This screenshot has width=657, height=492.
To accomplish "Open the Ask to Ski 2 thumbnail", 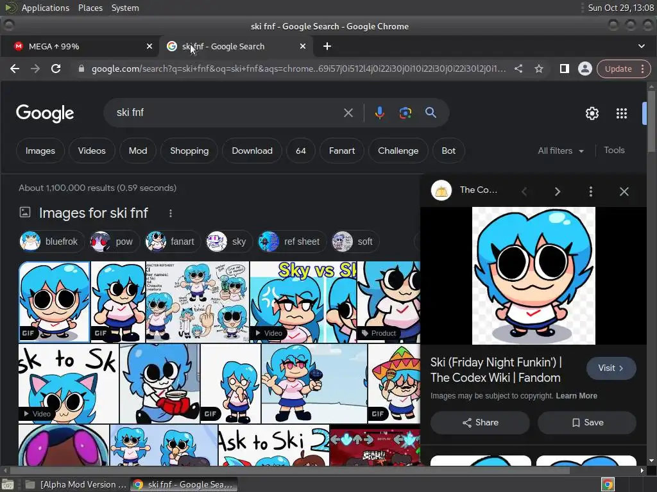I will [273, 445].
